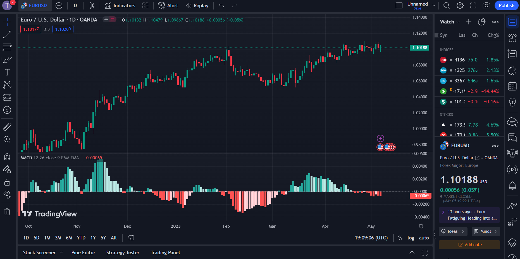Take a chart snapshot with camera icon
The image size is (520, 259).
point(486,6)
